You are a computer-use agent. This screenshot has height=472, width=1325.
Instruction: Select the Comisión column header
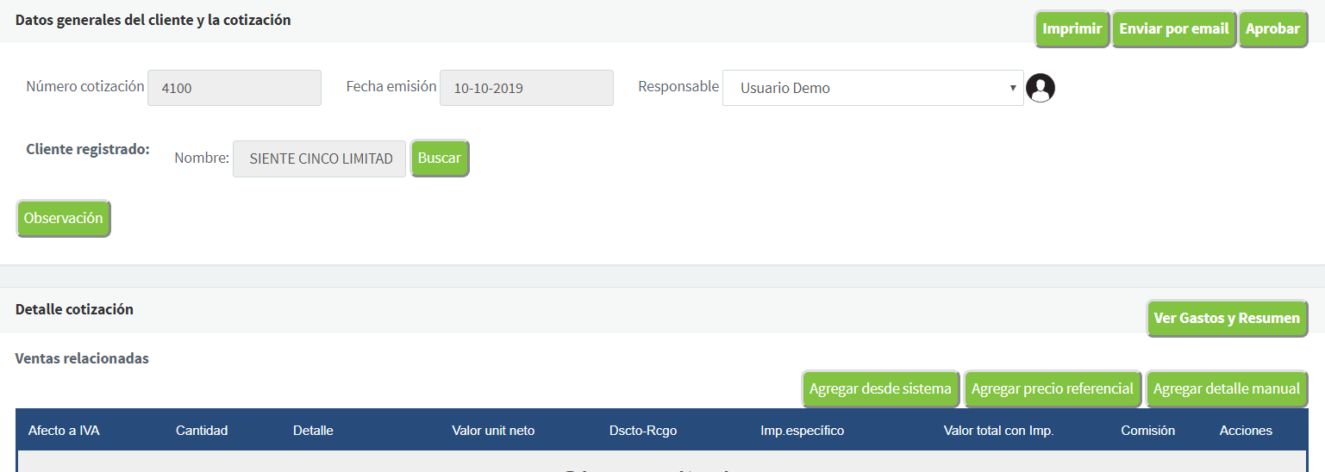1147,431
